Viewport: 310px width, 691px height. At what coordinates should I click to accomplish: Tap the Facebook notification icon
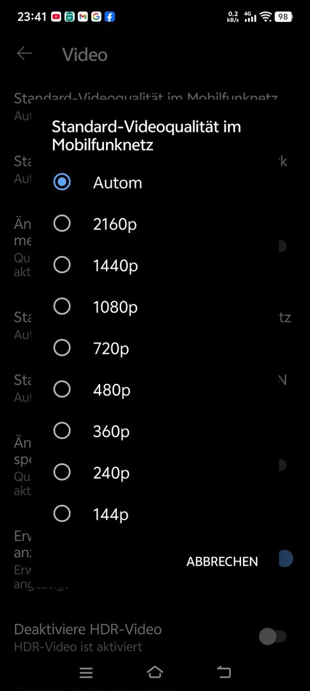(x=110, y=17)
